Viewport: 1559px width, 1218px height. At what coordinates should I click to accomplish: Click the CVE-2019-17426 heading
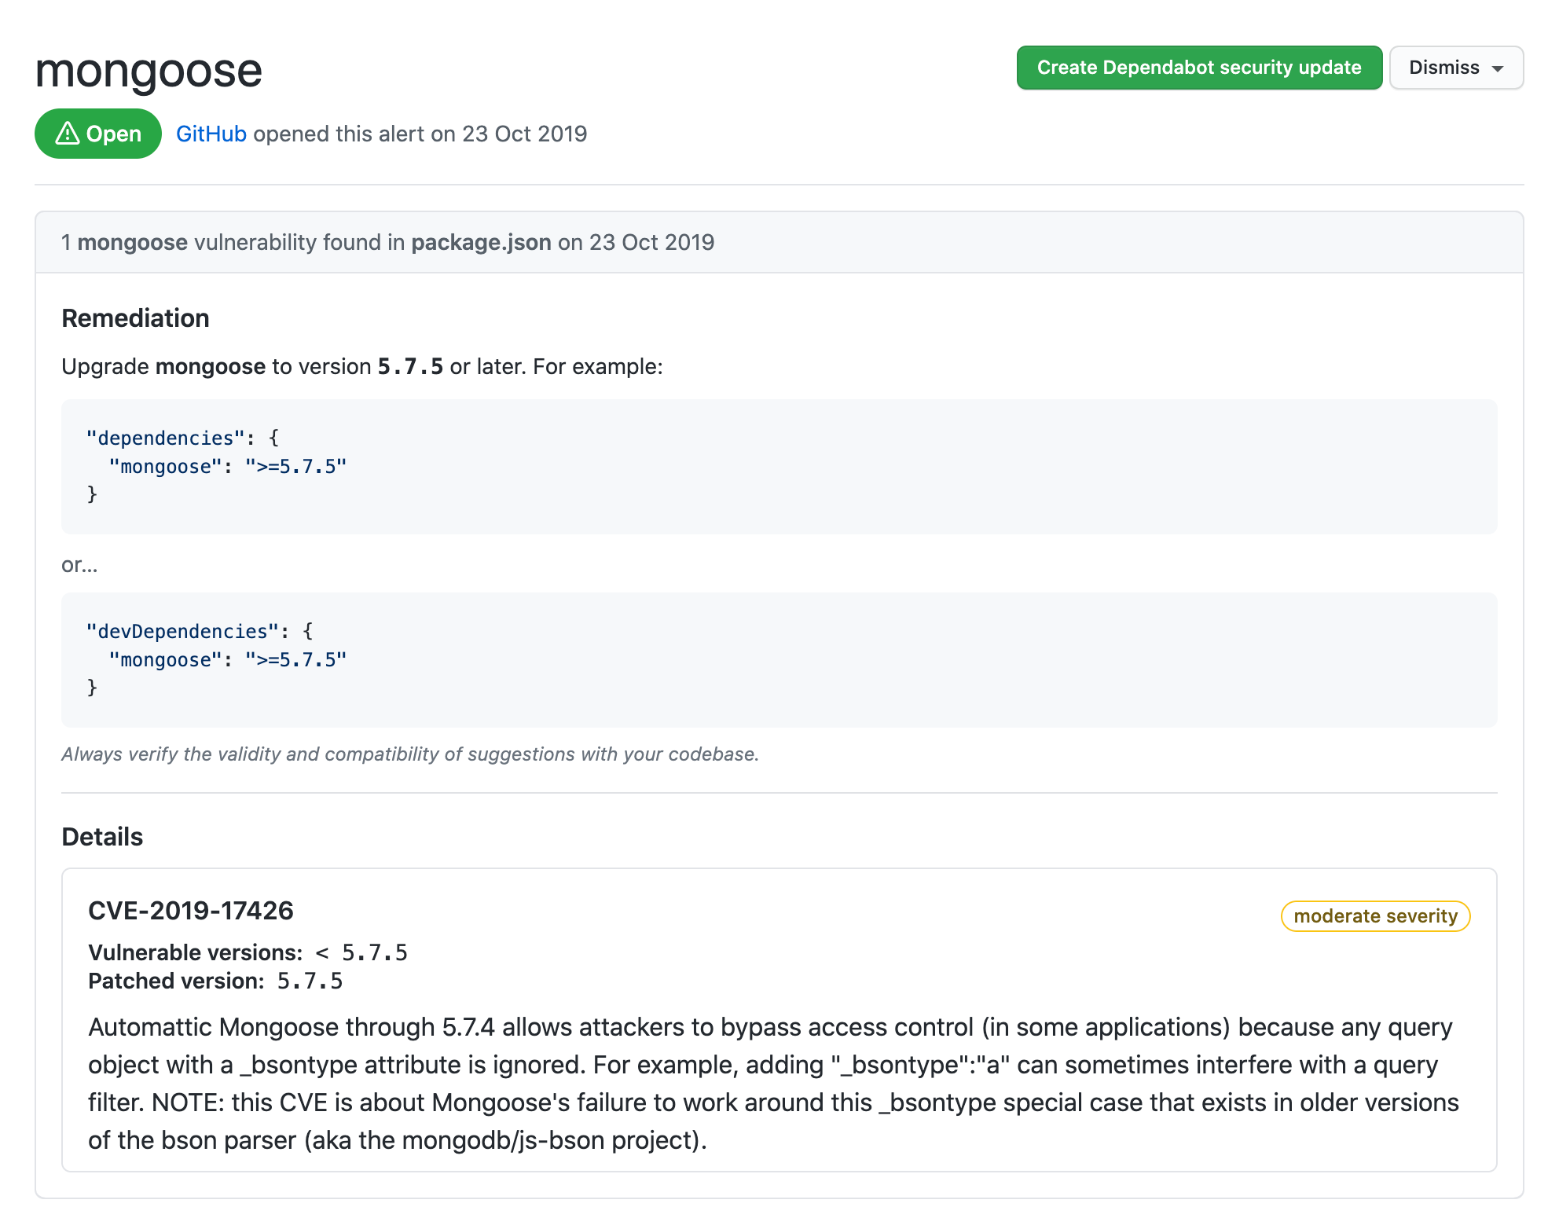(191, 910)
